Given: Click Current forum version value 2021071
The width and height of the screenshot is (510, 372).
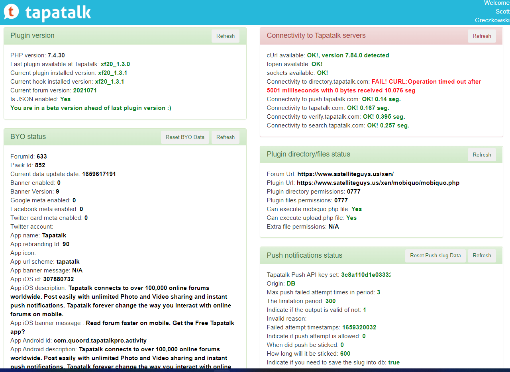Looking at the screenshot, I should tap(85, 90).
